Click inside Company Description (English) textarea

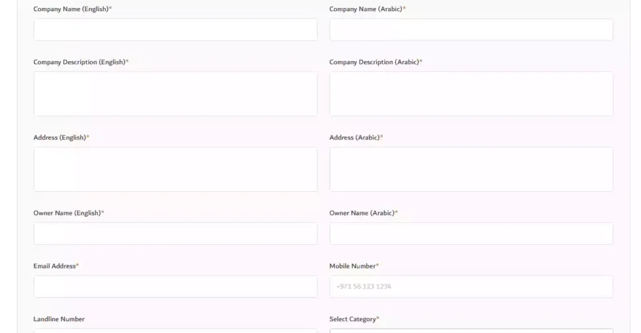pyautogui.click(x=175, y=94)
